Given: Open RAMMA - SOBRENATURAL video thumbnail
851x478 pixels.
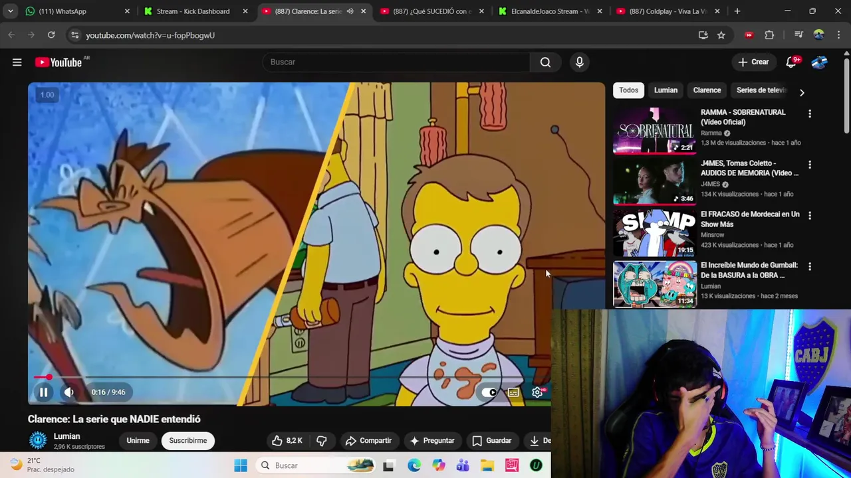Looking at the screenshot, I should tap(654, 130).
